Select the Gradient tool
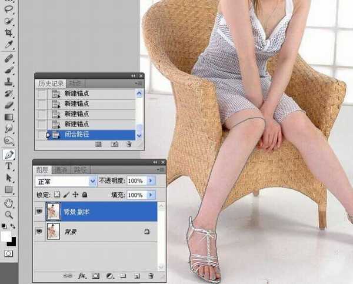The width and height of the screenshot is (353, 284). pyautogui.click(x=9, y=117)
